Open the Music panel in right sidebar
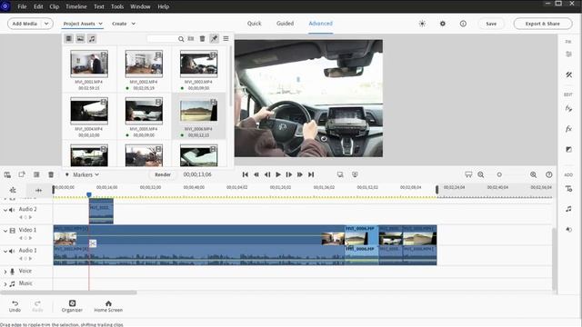Image resolution: width=582 pixels, height=327 pixels. pos(568,209)
